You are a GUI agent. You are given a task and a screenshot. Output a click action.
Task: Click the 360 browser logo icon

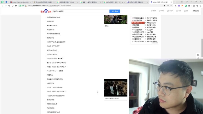[x=2, y=2]
